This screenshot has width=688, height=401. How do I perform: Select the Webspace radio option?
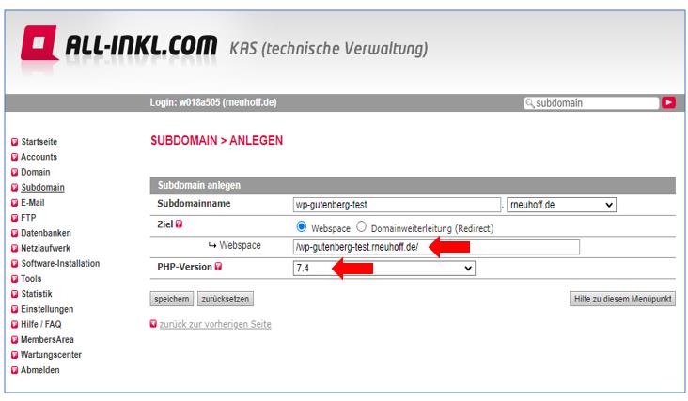301,226
